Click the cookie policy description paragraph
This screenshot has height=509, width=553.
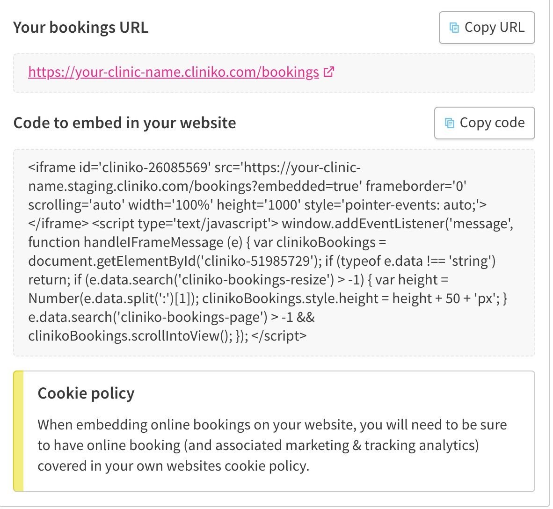[272, 445]
